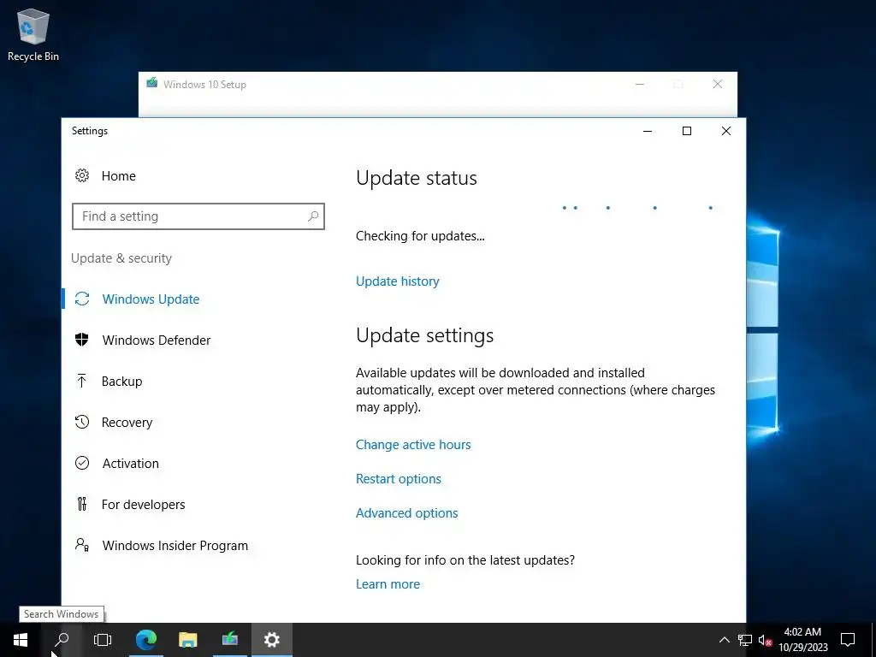Click the Windows Update refresh arrows icon
Image resolution: width=876 pixels, height=657 pixels.
[82, 299]
